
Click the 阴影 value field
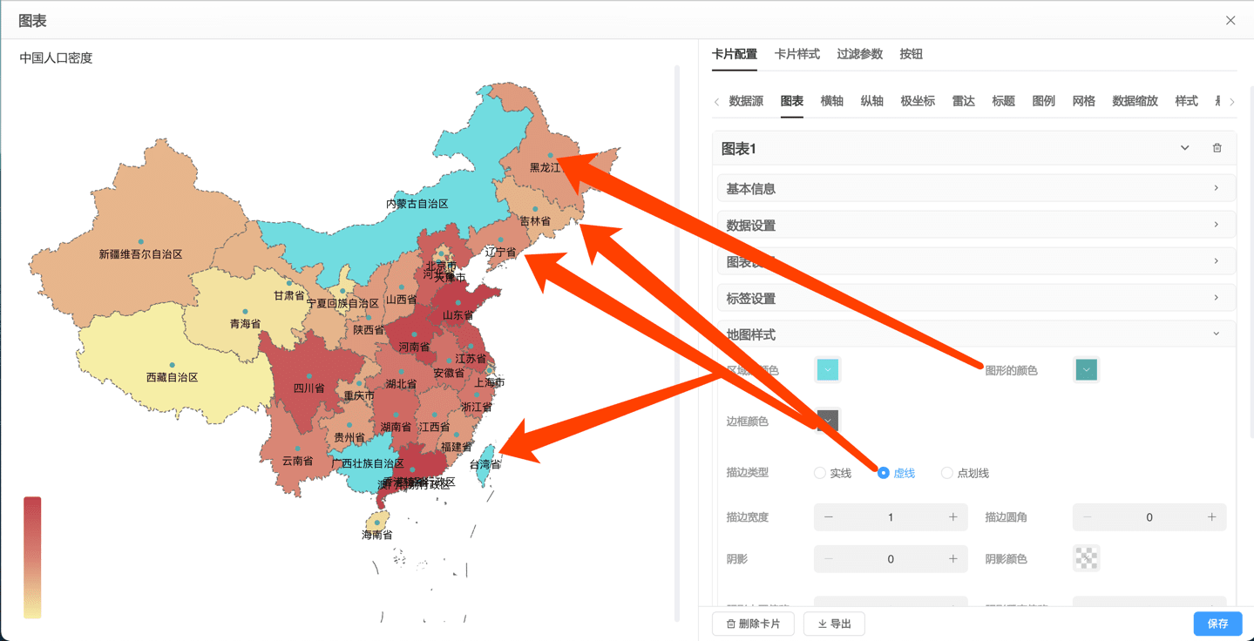(x=891, y=559)
